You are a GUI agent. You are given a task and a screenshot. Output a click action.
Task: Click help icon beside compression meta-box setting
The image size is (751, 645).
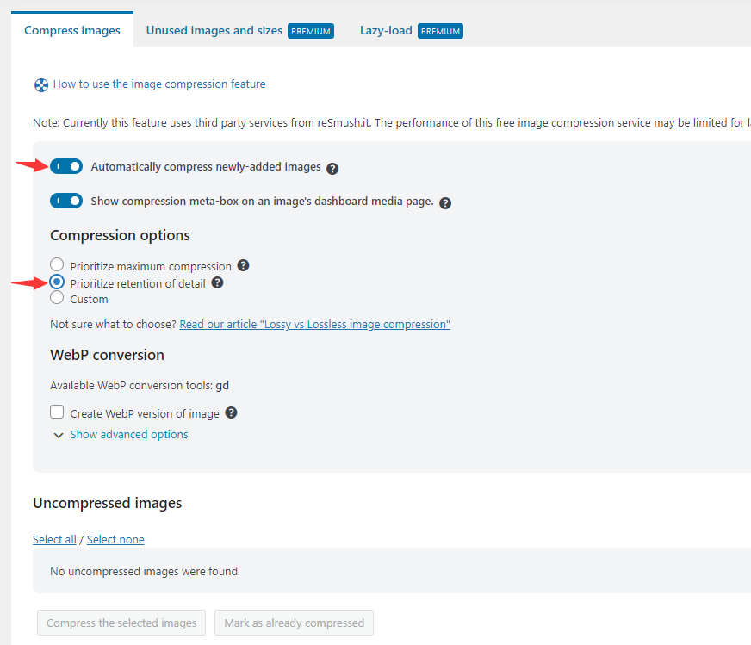tap(445, 202)
